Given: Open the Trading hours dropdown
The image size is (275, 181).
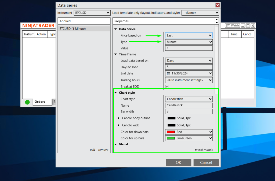Looking at the screenshot, I should point(189,80).
